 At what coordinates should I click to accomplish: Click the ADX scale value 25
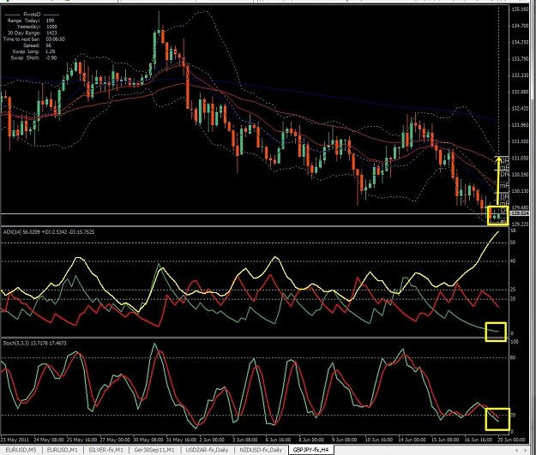513,290
